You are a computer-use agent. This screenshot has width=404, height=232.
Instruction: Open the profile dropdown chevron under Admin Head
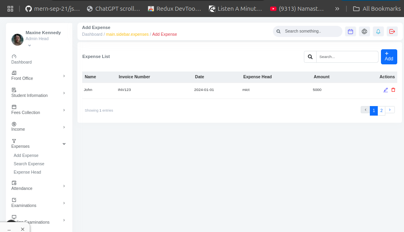(29, 46)
